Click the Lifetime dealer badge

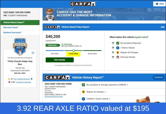(x=20, y=47)
